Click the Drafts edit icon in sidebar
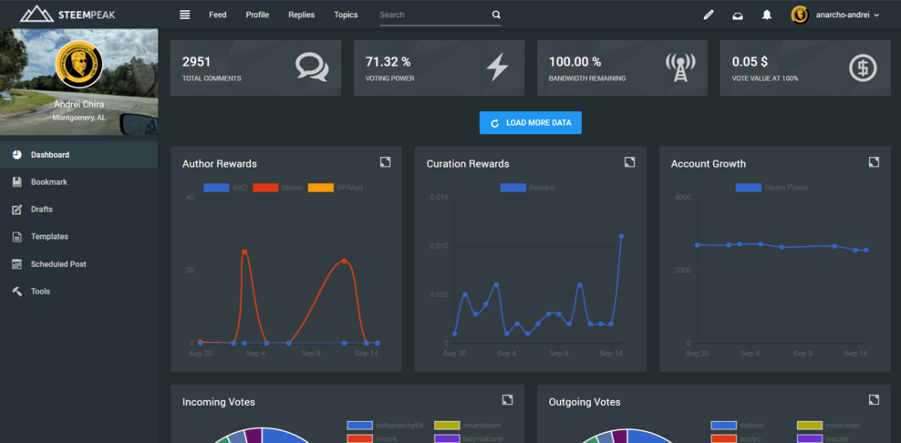901x443 pixels. tap(17, 209)
